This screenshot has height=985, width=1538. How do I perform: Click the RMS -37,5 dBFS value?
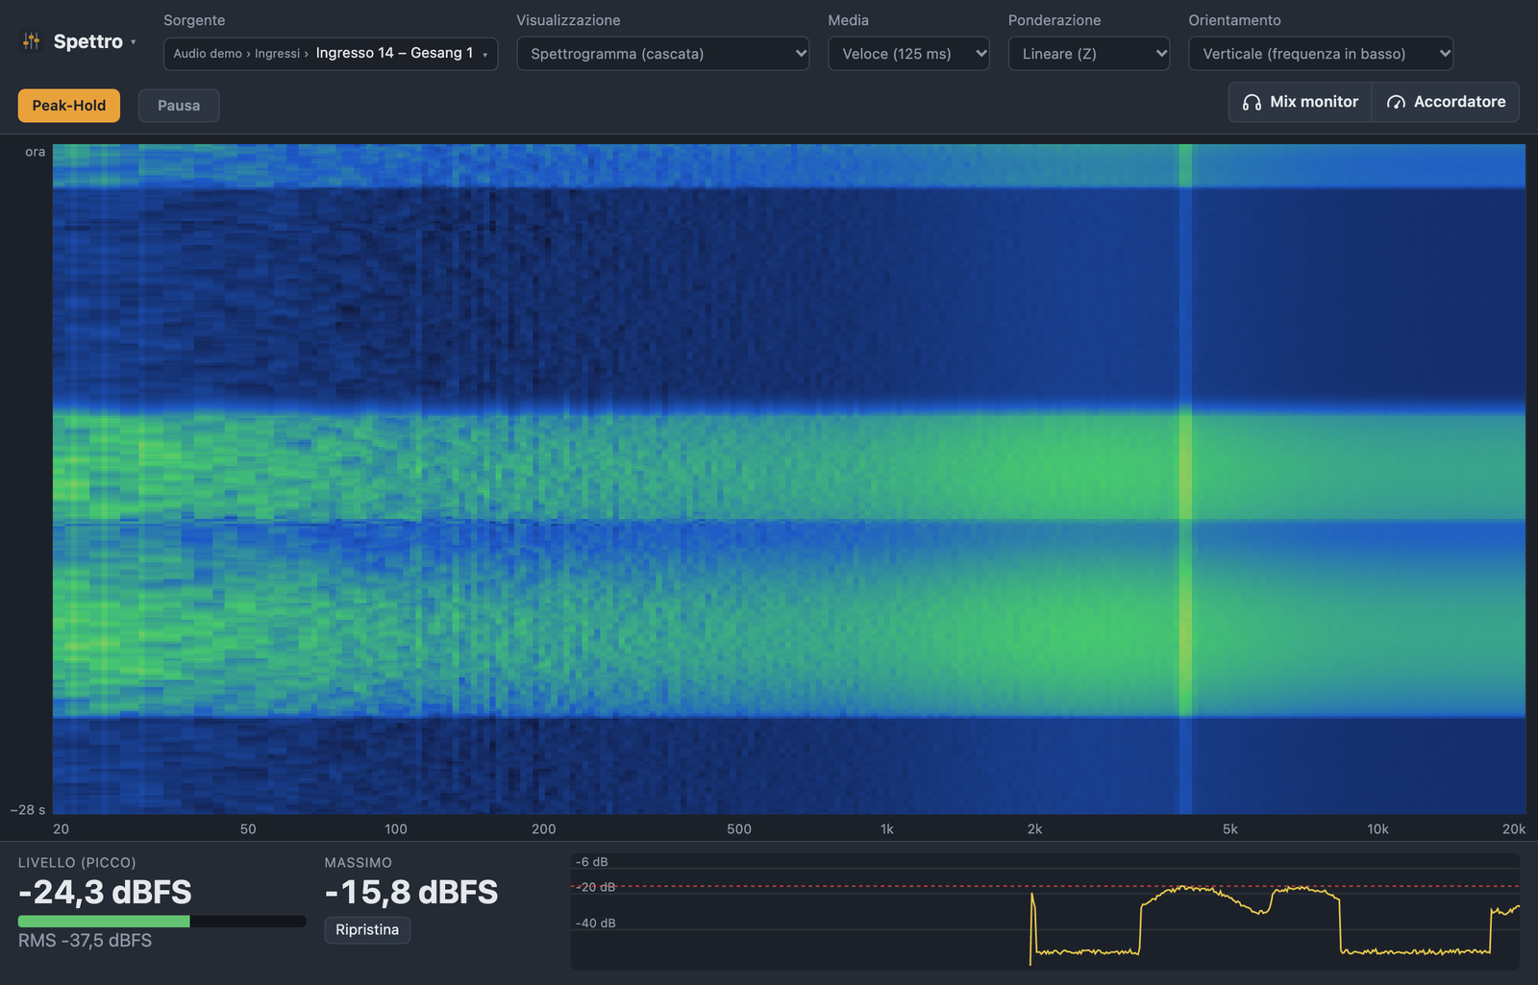85,941
